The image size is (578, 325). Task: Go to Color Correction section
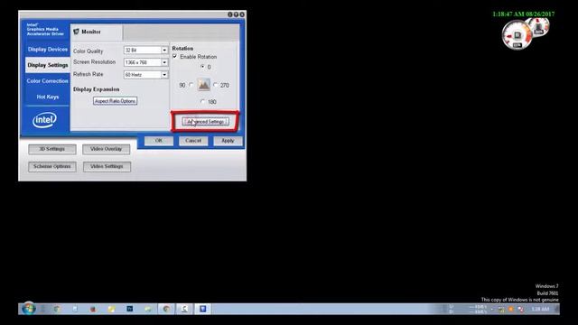[48, 81]
